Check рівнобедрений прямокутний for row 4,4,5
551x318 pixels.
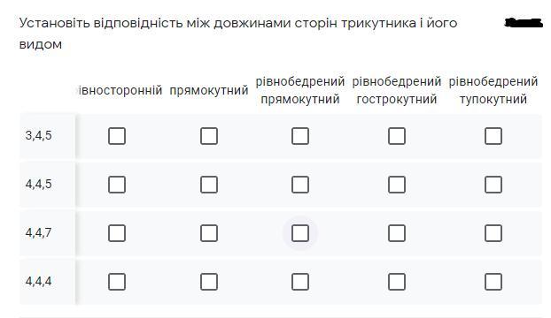(300, 185)
